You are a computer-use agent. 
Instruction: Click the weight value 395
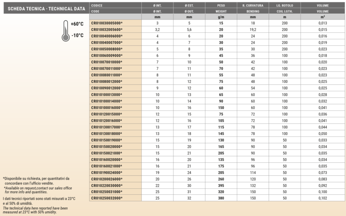click(x=221, y=185)
